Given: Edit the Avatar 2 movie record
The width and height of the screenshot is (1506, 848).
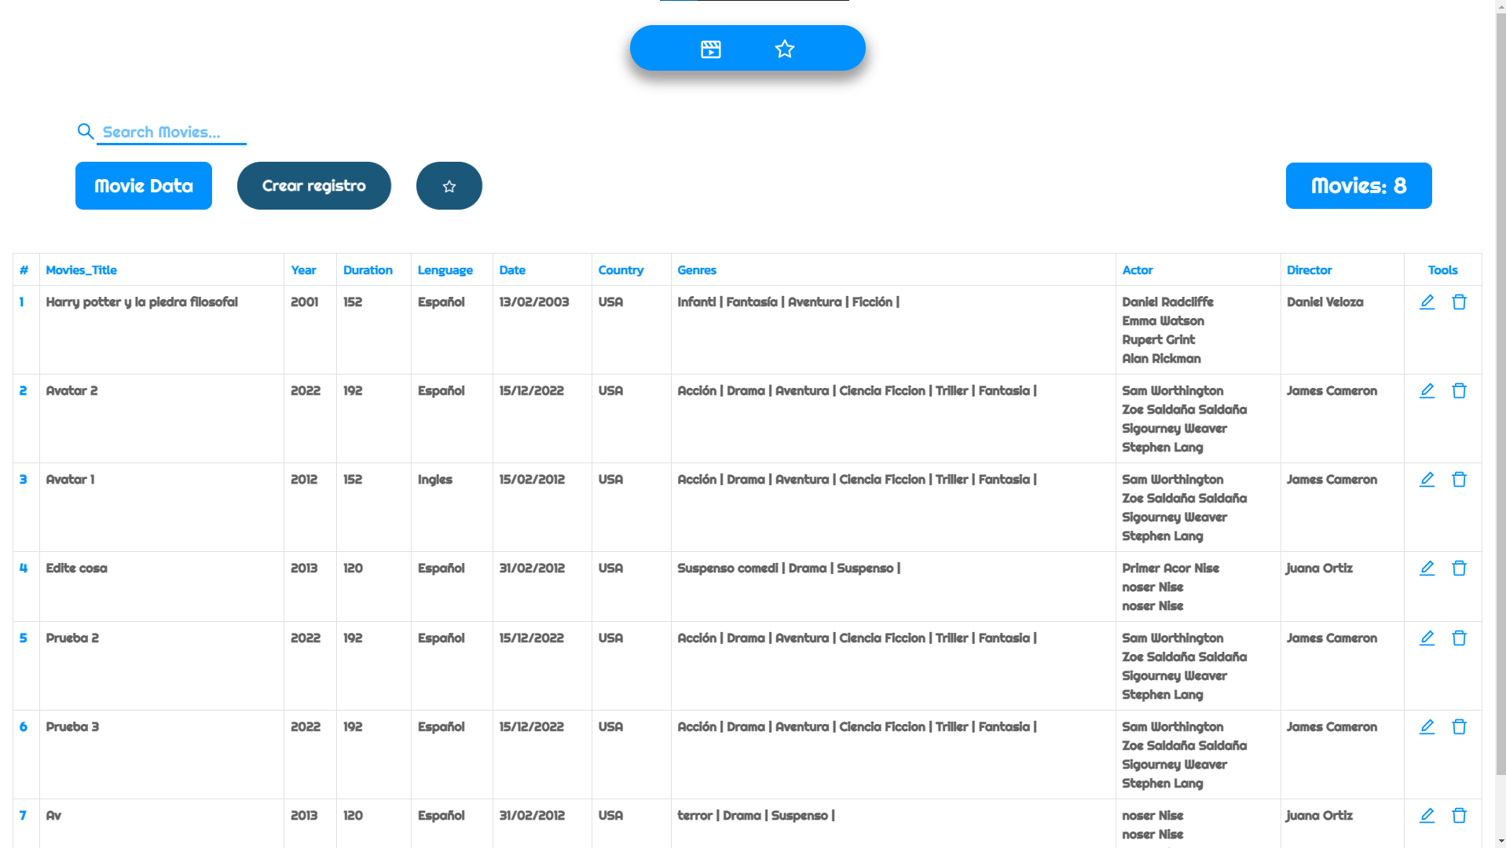Looking at the screenshot, I should coord(1427,391).
